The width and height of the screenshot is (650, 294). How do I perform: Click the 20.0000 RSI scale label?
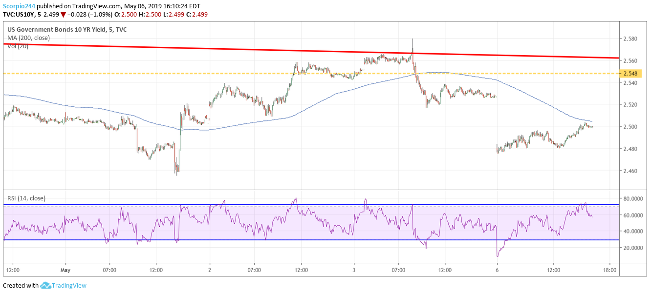(633, 248)
